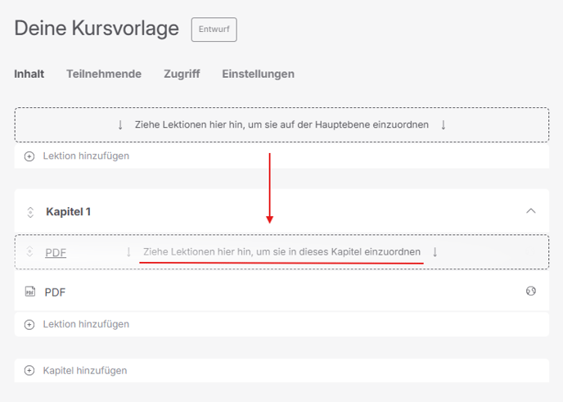Open the Zugriff tab
The image size is (563, 402).
coord(182,74)
